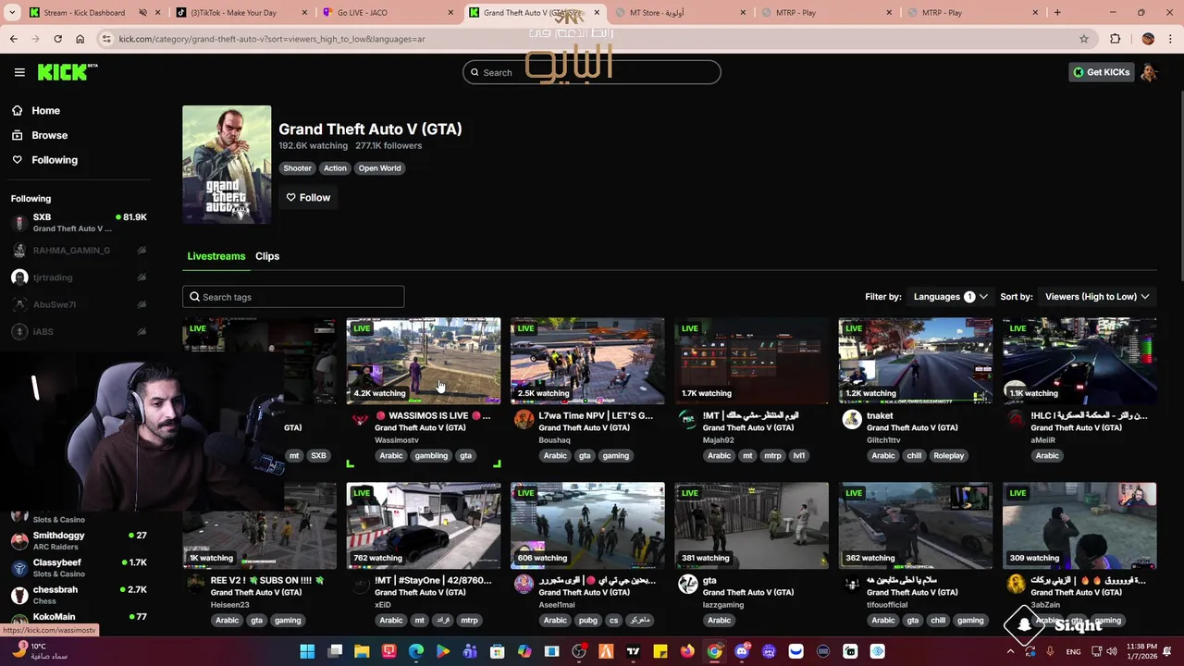The height and width of the screenshot is (666, 1184).
Task: Open Firefox from the taskbar
Action: coord(687,651)
